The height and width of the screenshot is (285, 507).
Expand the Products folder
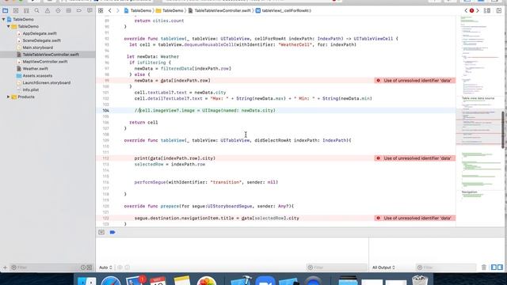click(x=9, y=97)
